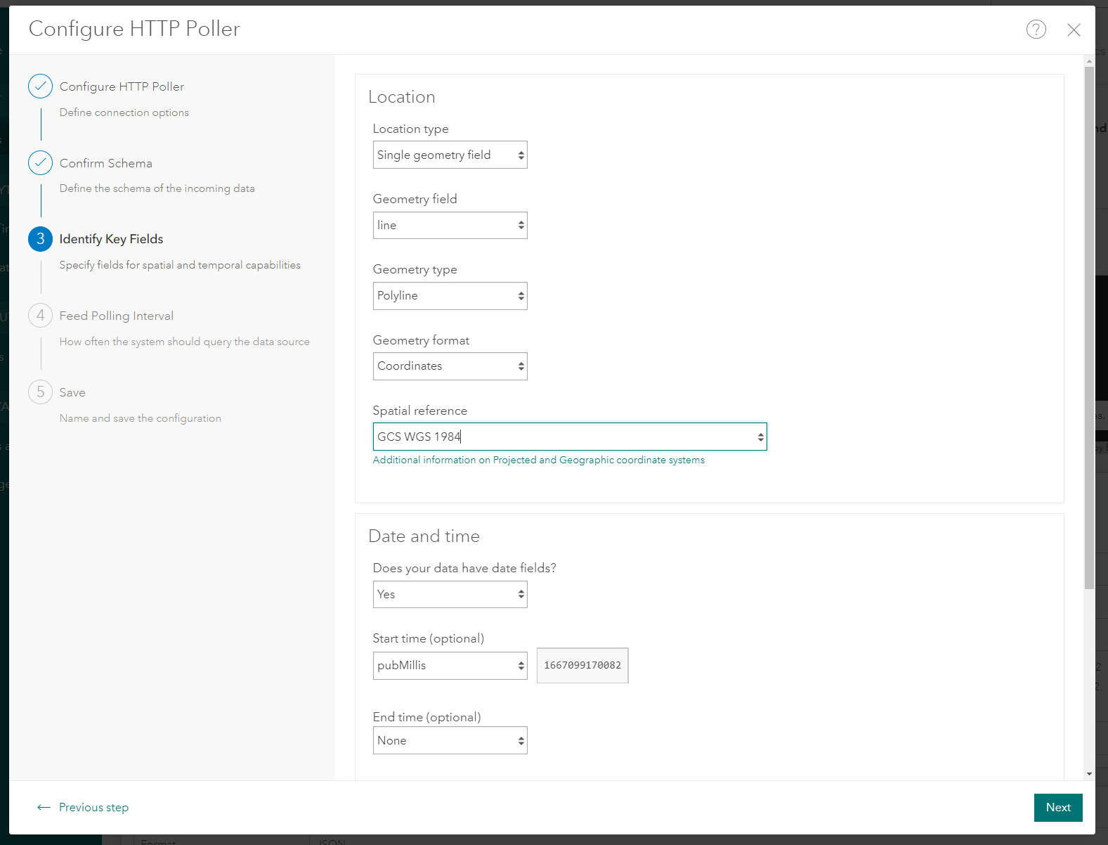The height and width of the screenshot is (845, 1108).
Task: Click Confirm Schema step checkmark icon
Action: pyautogui.click(x=40, y=163)
